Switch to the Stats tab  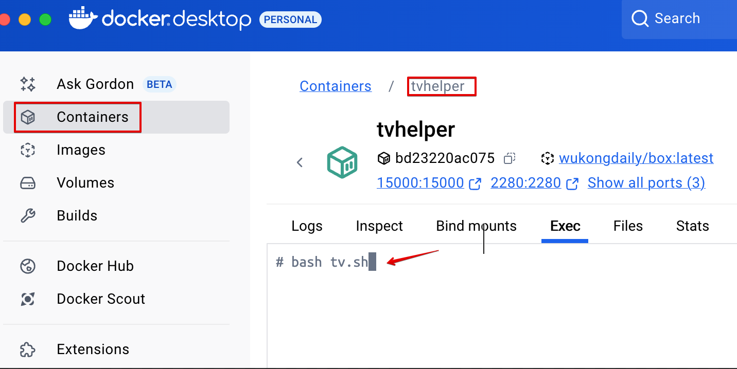pos(692,226)
